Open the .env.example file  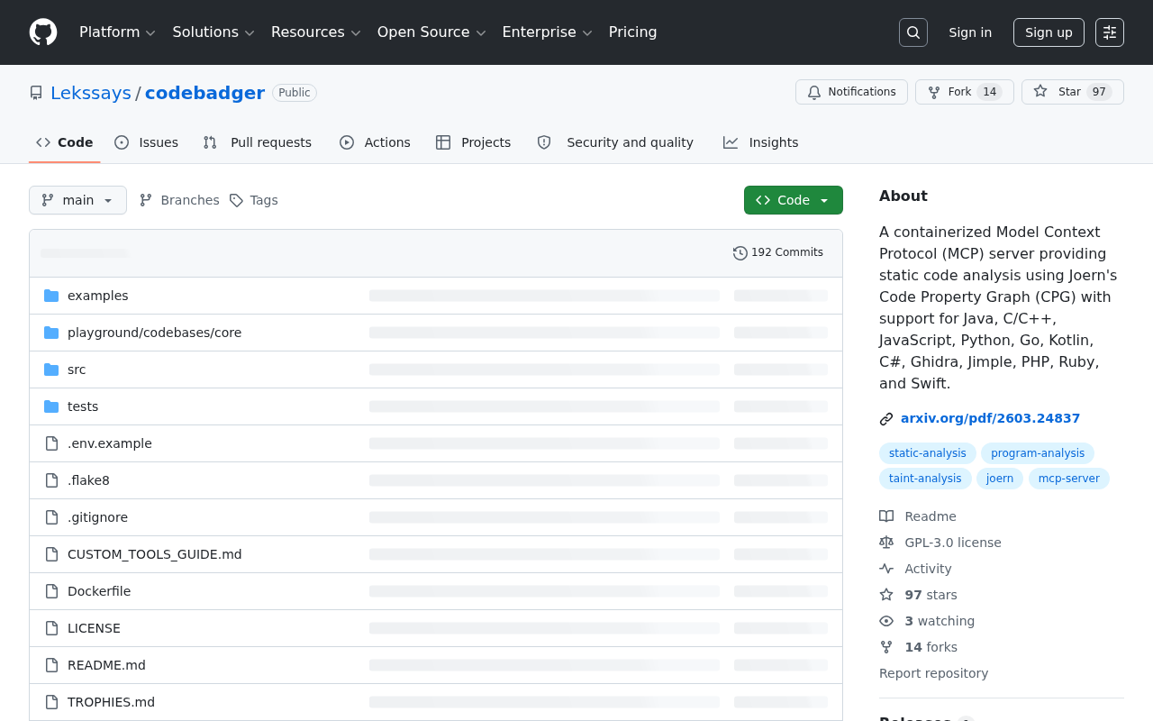click(x=110, y=443)
